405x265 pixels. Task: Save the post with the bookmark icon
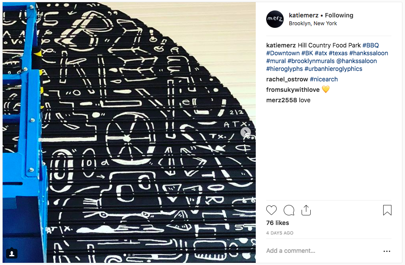point(387,210)
